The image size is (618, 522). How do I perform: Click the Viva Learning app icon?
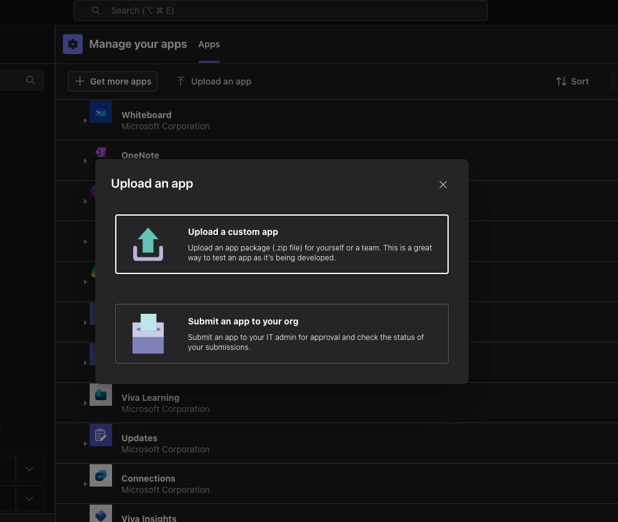(101, 395)
